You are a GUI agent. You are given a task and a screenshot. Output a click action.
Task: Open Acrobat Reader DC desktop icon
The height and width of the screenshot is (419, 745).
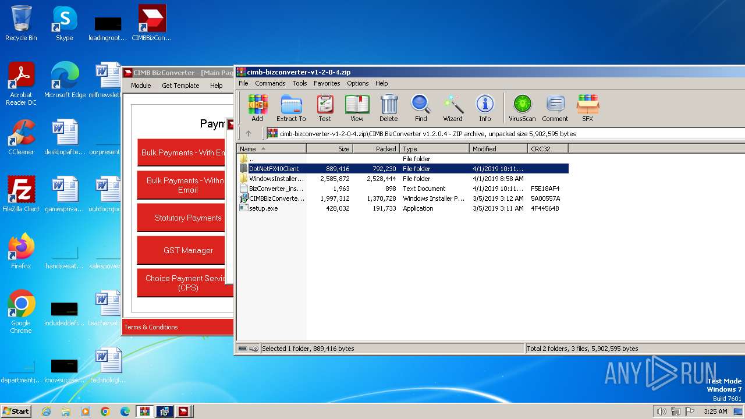click(21, 84)
